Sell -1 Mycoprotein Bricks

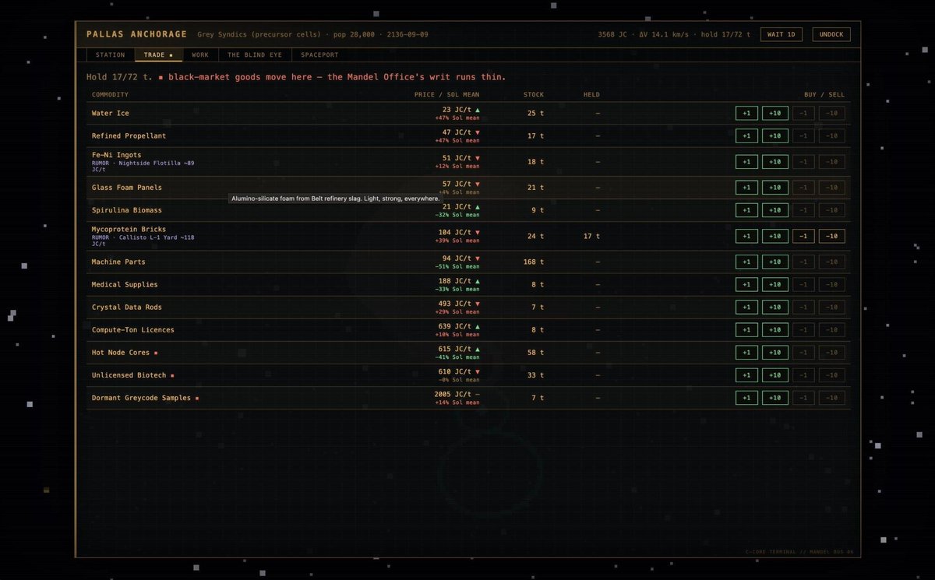(x=803, y=236)
